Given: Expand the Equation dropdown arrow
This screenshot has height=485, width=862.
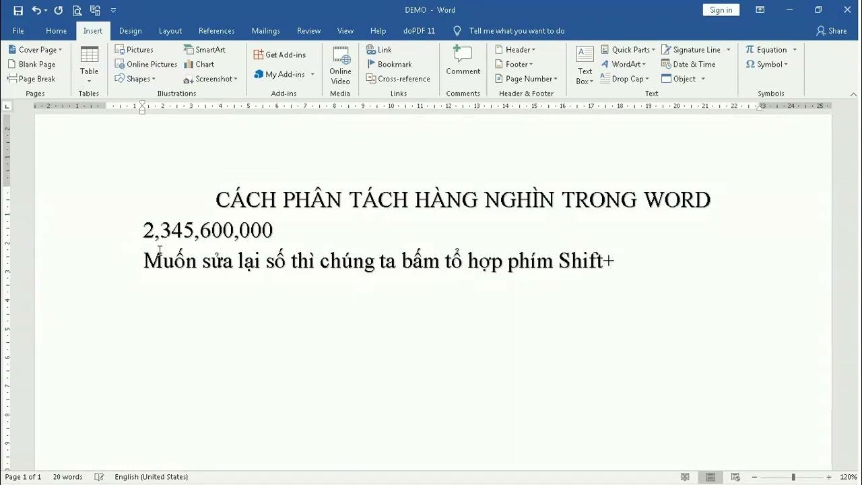Looking at the screenshot, I should click(795, 50).
